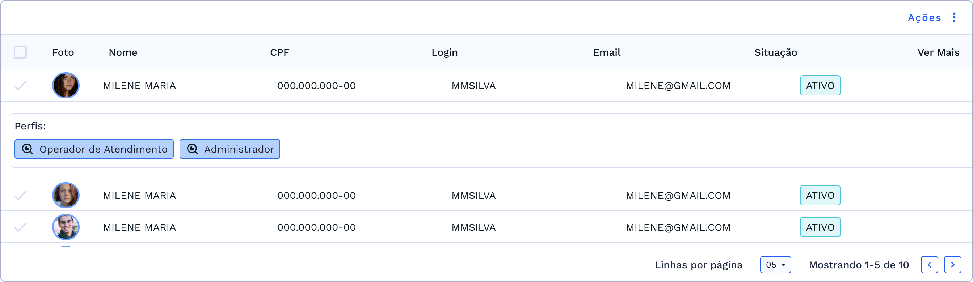Click the ATIVO status badge in first row
The height and width of the screenshot is (282, 973).
click(820, 86)
